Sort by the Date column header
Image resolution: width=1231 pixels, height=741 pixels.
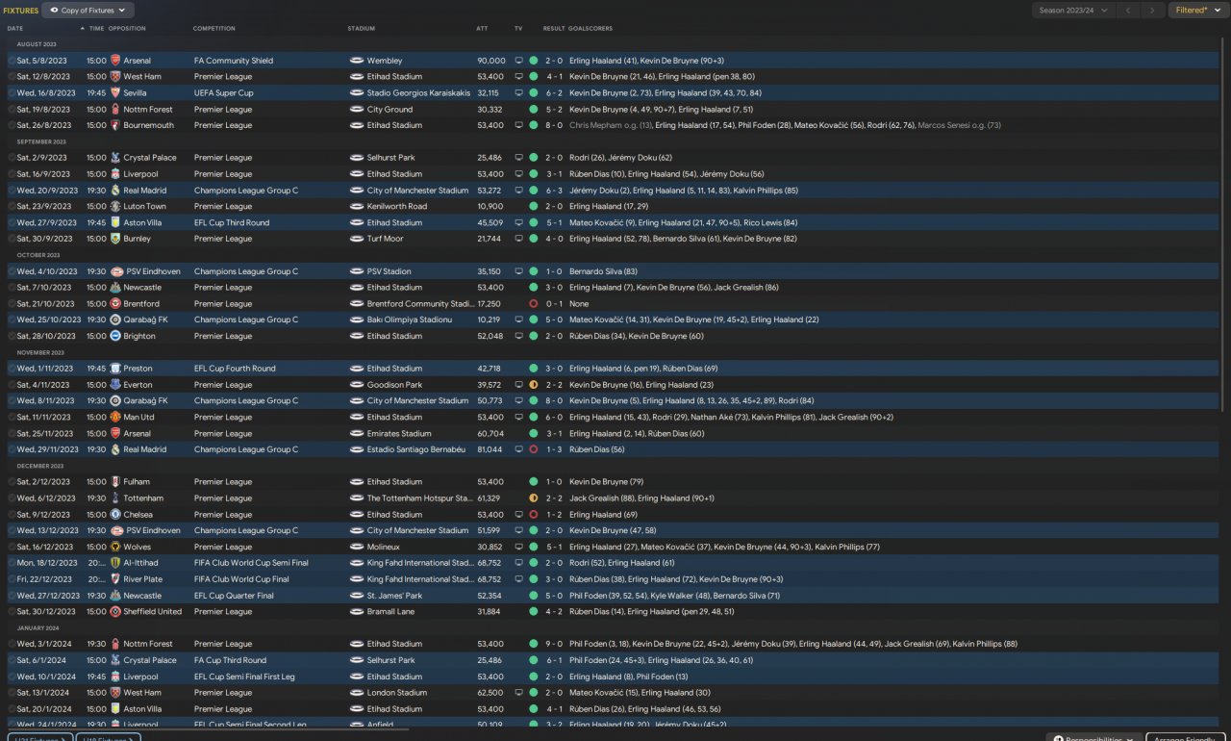point(15,29)
